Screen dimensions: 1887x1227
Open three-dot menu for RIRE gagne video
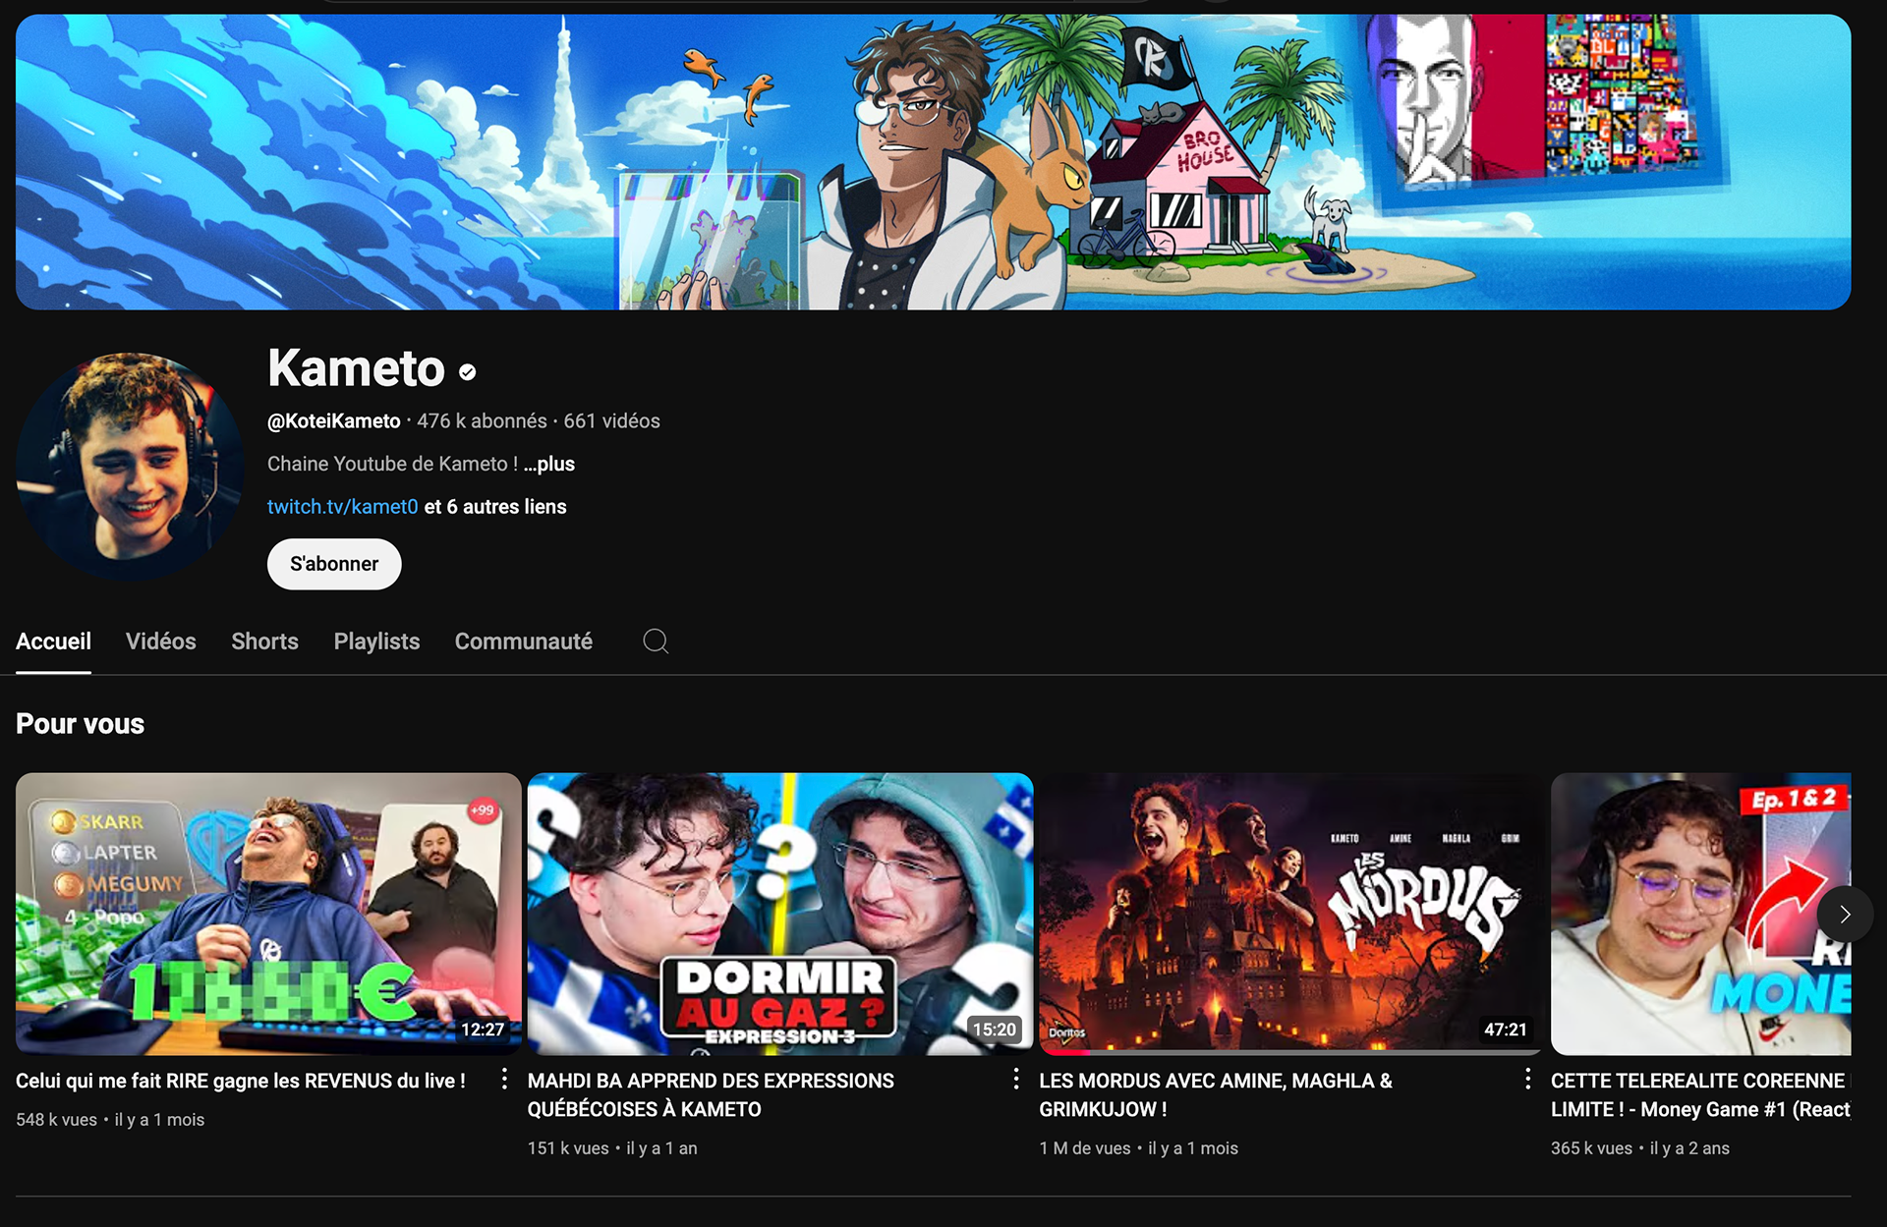point(504,1079)
